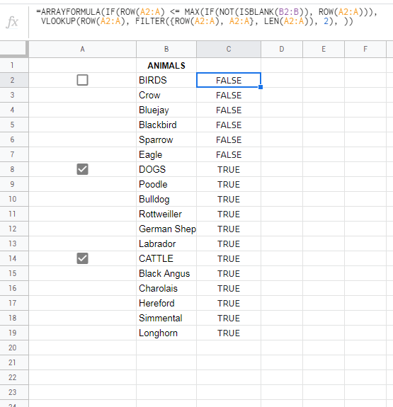The image size is (393, 407).
Task: Click the select-all corner box
Action: point(13,49)
